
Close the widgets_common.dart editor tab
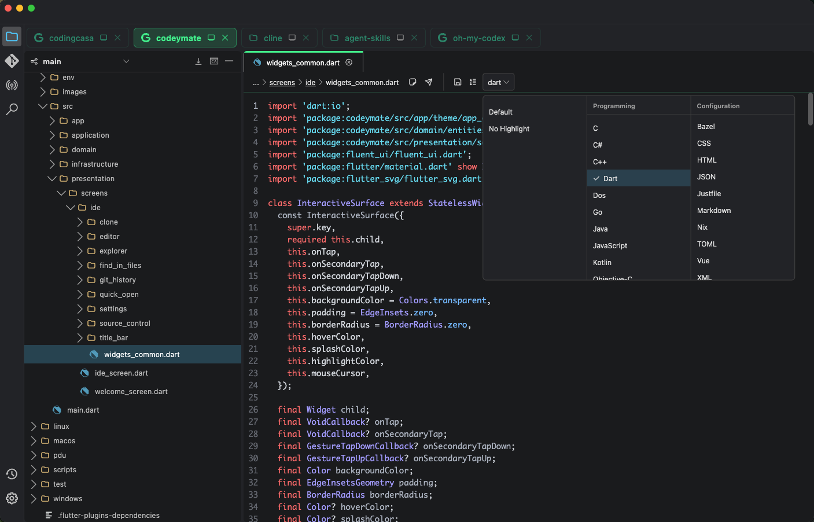[x=349, y=63]
